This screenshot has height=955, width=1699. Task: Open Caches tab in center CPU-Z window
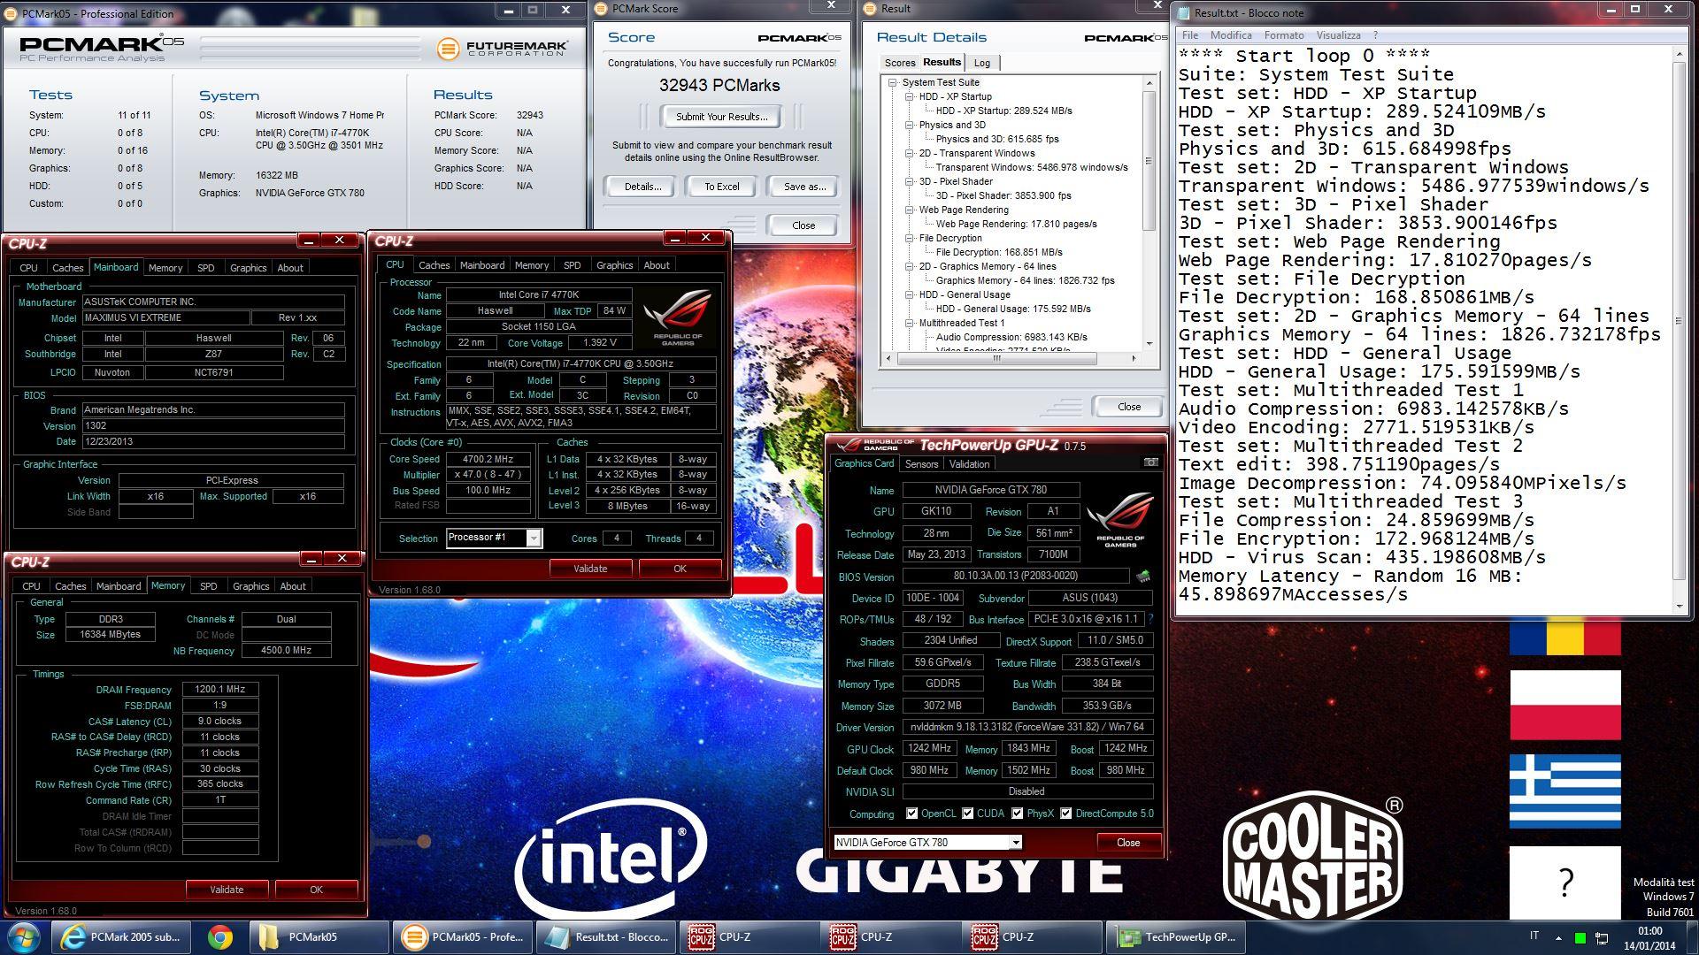click(434, 265)
